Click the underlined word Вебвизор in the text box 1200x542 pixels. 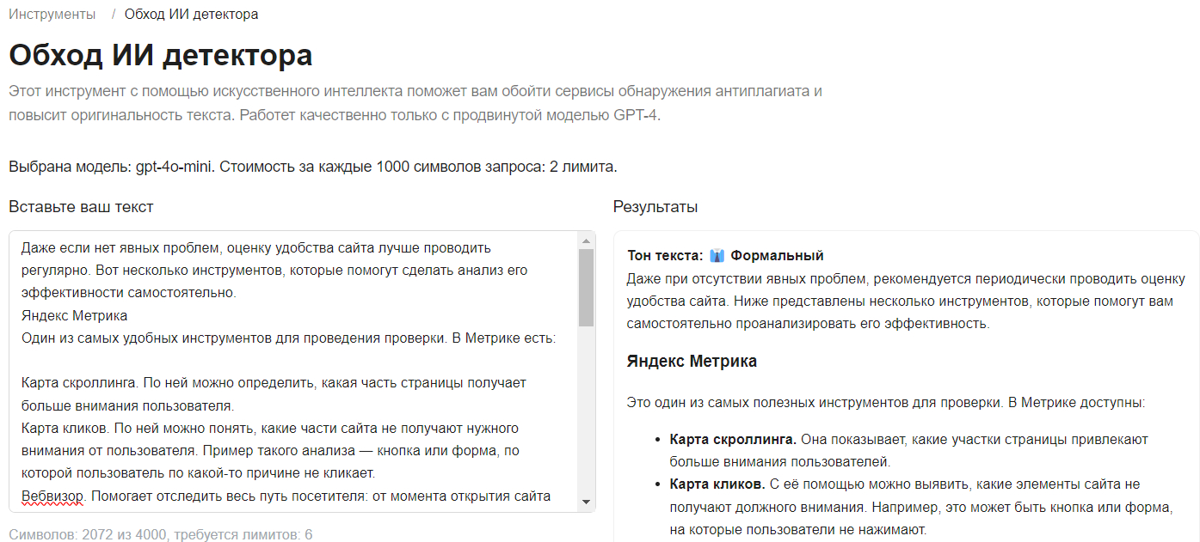53,496
